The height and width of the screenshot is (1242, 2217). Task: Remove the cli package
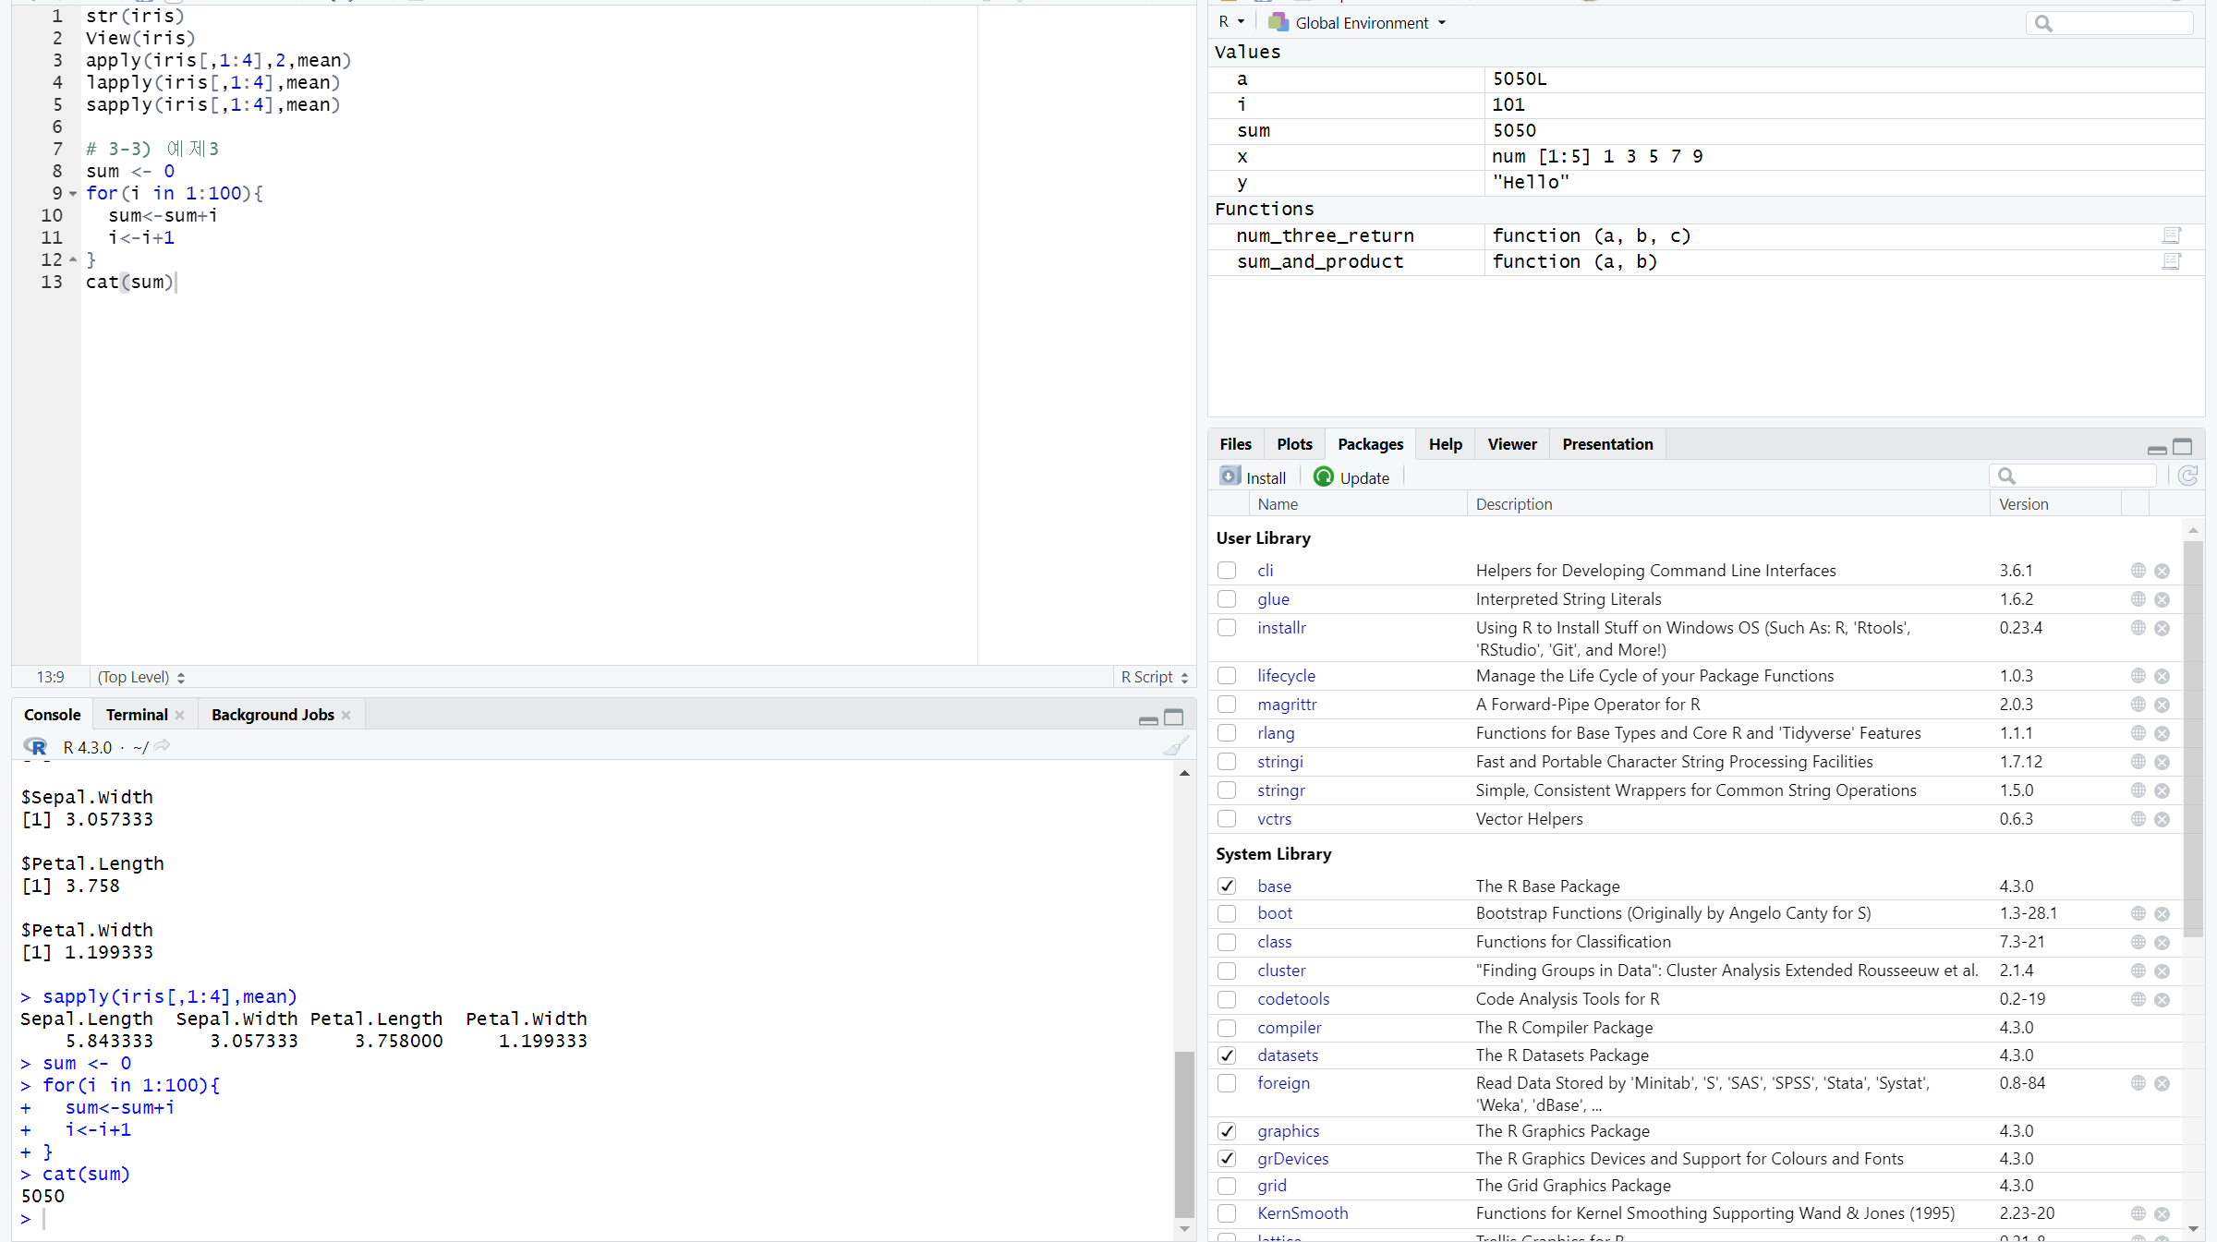click(2162, 571)
